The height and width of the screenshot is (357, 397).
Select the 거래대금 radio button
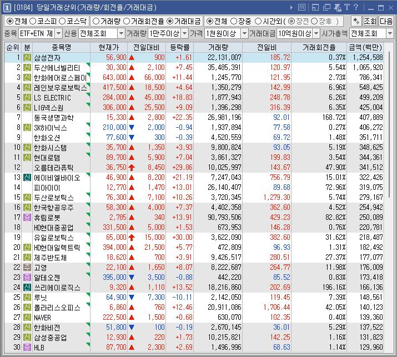tap(170, 21)
